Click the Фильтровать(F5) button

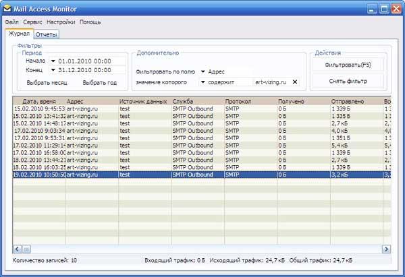[348, 65]
